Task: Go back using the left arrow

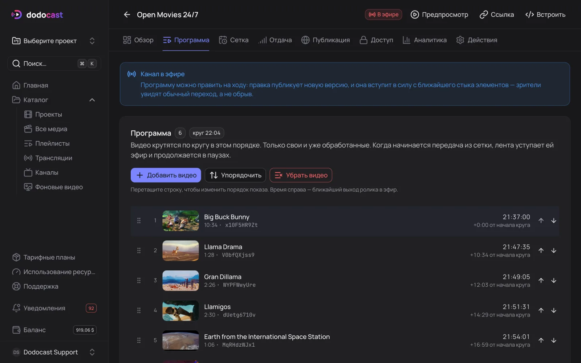Action: (127, 15)
